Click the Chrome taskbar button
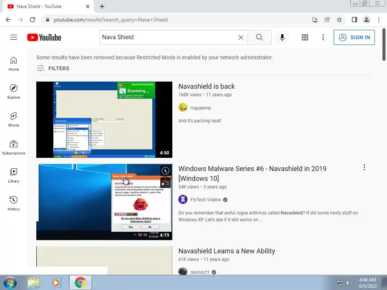Screen dimensions: 387x290 point(80,282)
